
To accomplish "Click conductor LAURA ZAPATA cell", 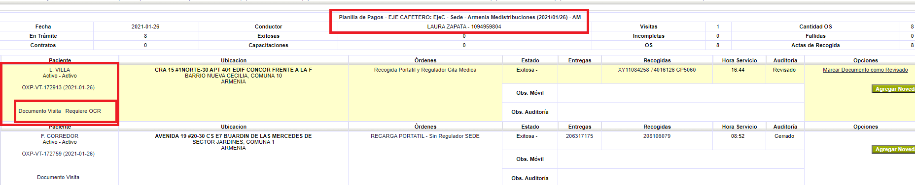I will (464, 26).
